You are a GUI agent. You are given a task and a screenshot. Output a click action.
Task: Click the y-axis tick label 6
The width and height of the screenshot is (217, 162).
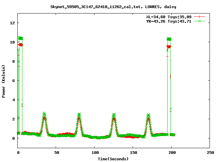(x=14, y=81)
